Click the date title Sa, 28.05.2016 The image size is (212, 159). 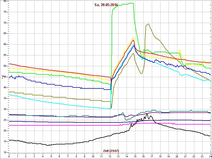106,5
